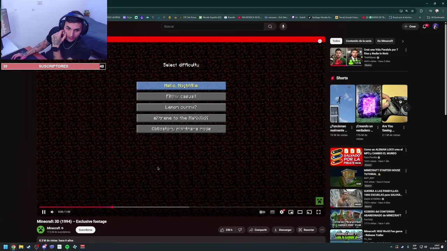Select the Todos filter chip

336,41
